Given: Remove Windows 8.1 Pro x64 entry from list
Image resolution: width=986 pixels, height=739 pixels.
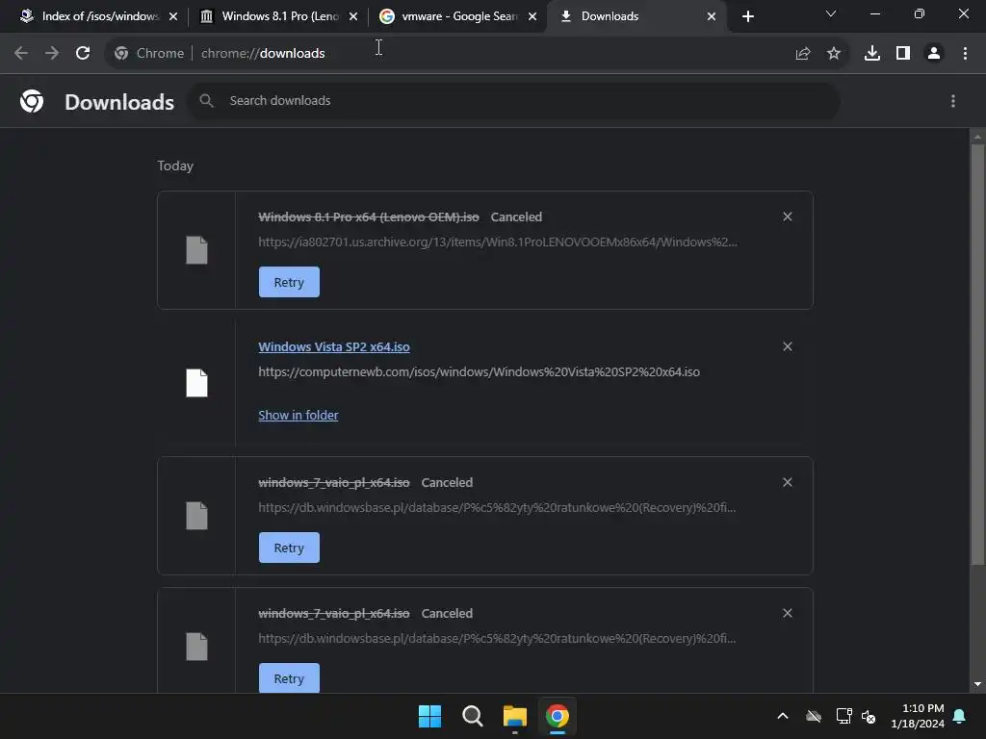Looking at the screenshot, I should click(x=788, y=217).
